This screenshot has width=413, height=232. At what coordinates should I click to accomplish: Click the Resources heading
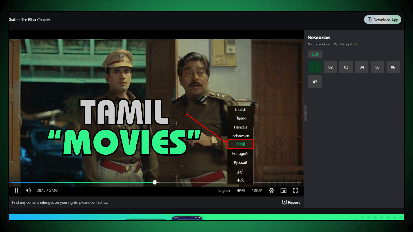pyautogui.click(x=319, y=37)
